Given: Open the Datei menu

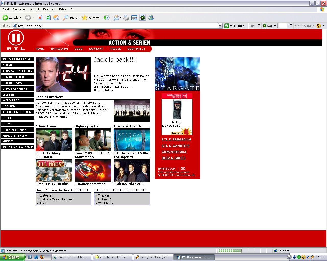Looking at the screenshot, I should 6,9.
